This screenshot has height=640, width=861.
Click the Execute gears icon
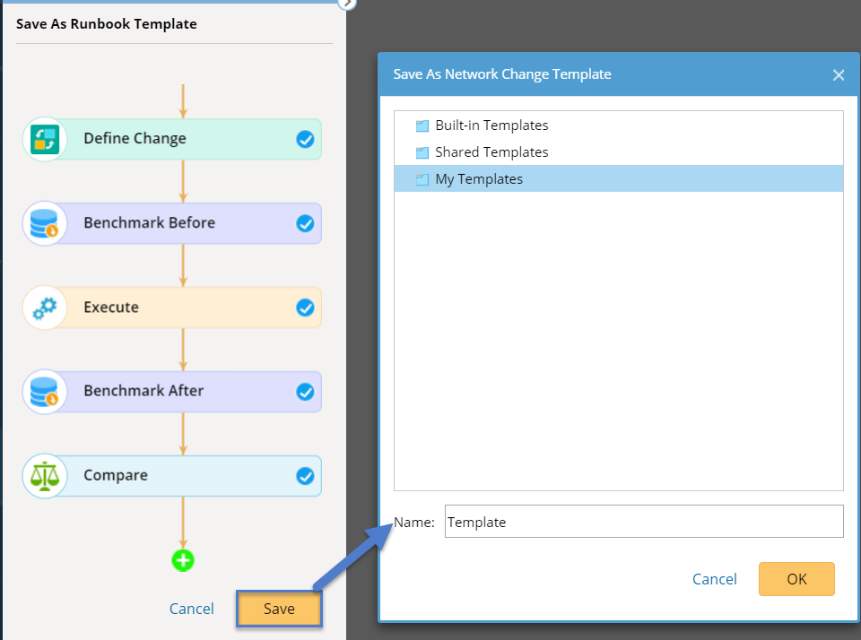click(x=45, y=308)
